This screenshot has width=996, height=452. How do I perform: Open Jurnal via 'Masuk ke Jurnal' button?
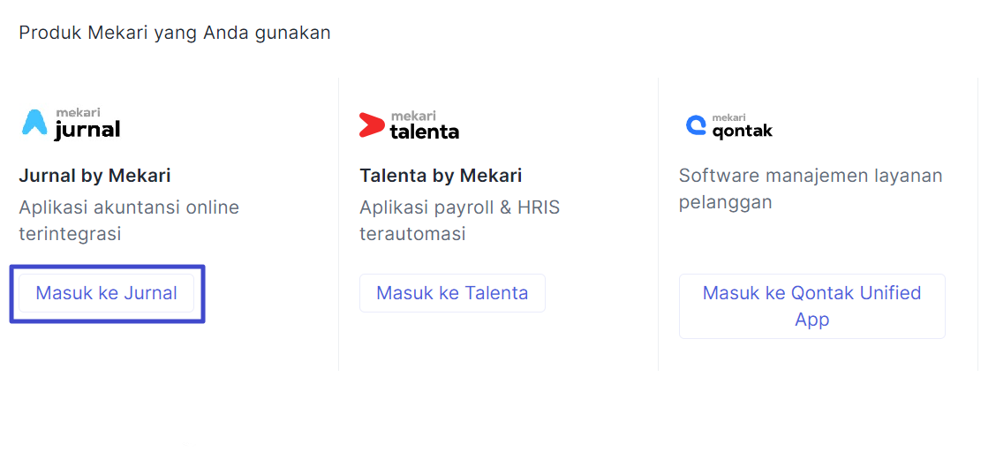tap(106, 293)
